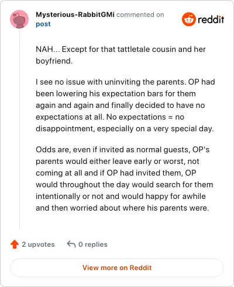The height and width of the screenshot is (287, 234).
Task: Click the paragraph starting "I see no issue"
Action: [125, 105]
